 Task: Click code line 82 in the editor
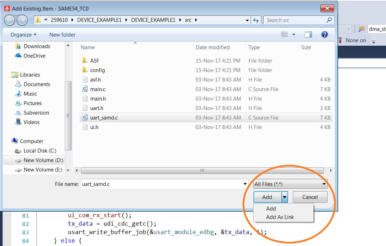112,224
